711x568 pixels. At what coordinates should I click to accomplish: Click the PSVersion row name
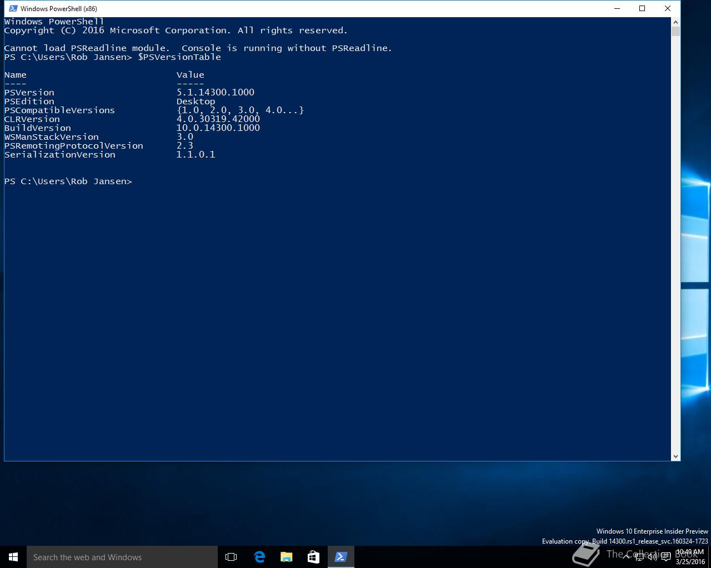(29, 93)
